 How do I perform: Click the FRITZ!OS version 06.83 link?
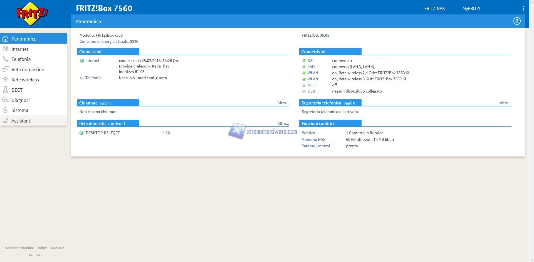click(324, 35)
